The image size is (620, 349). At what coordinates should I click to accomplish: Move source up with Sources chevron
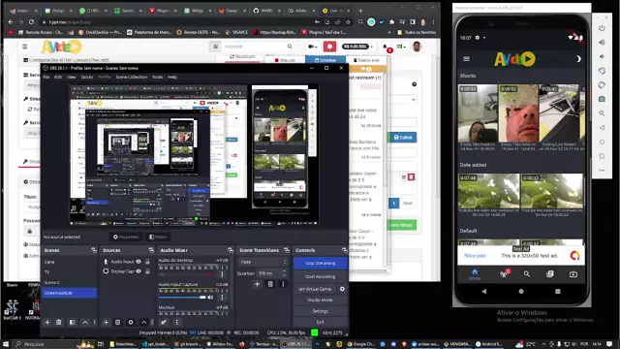coord(144,322)
